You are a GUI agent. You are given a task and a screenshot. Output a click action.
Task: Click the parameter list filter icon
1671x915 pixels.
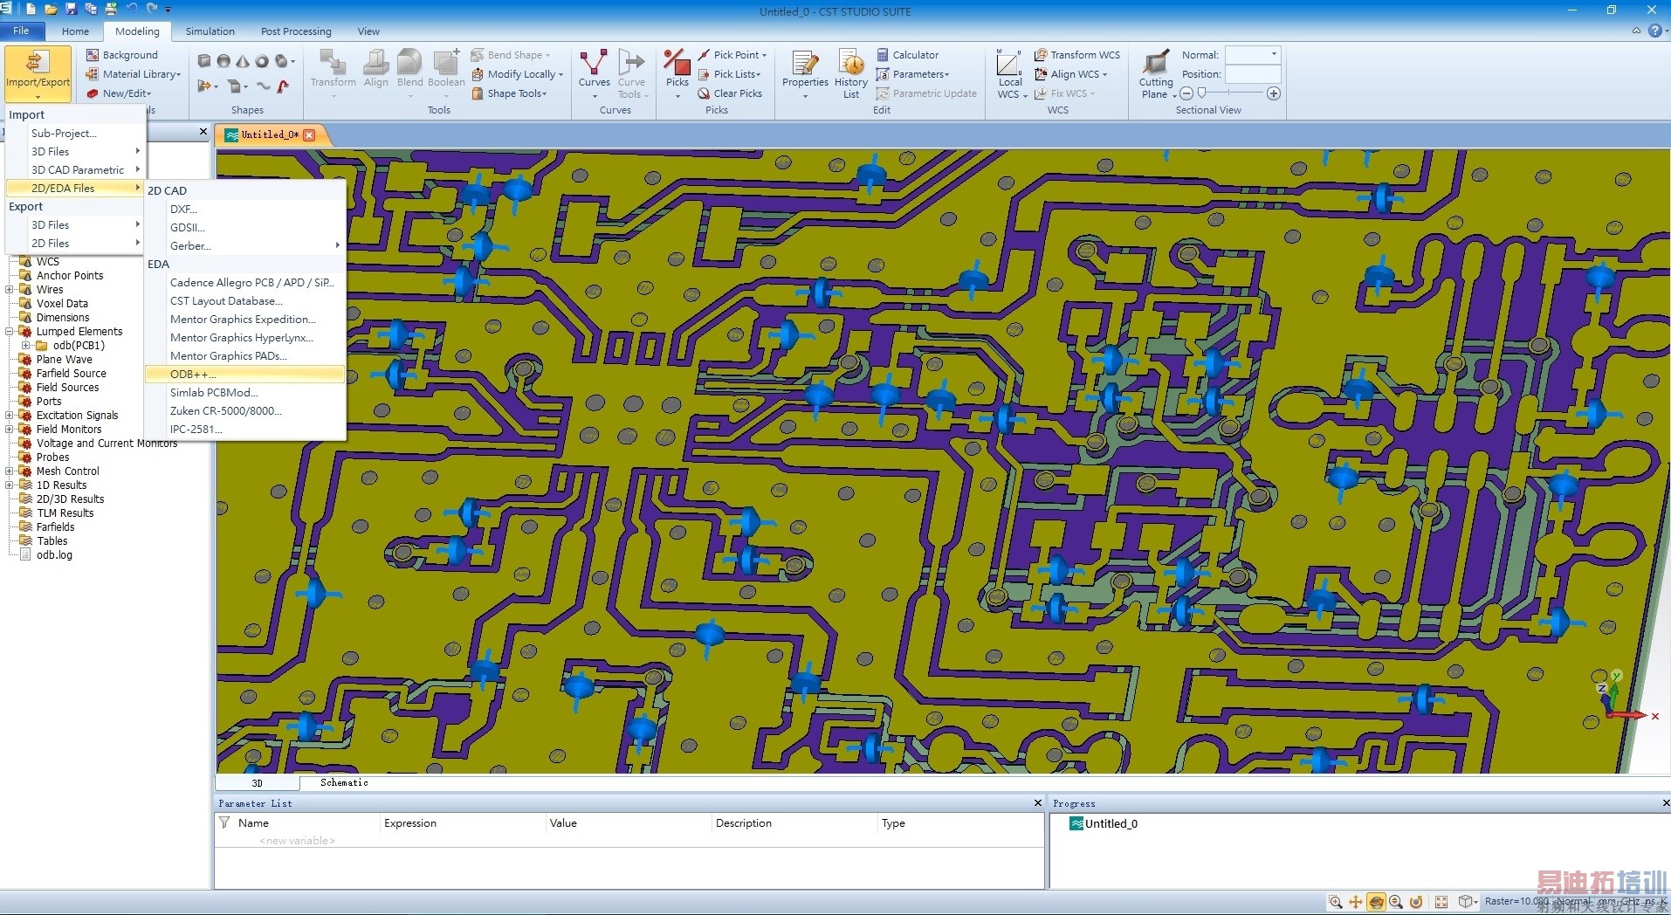(224, 822)
